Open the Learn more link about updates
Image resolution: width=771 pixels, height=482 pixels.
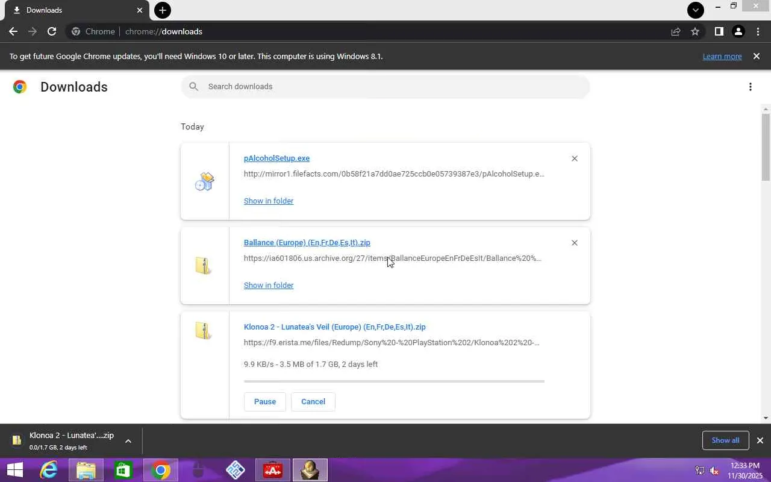point(722,56)
